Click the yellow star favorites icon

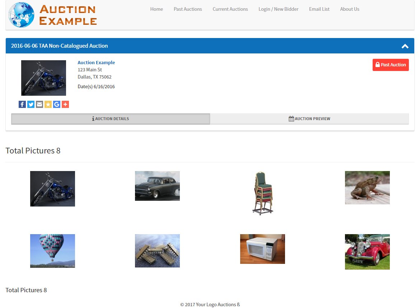click(48, 104)
